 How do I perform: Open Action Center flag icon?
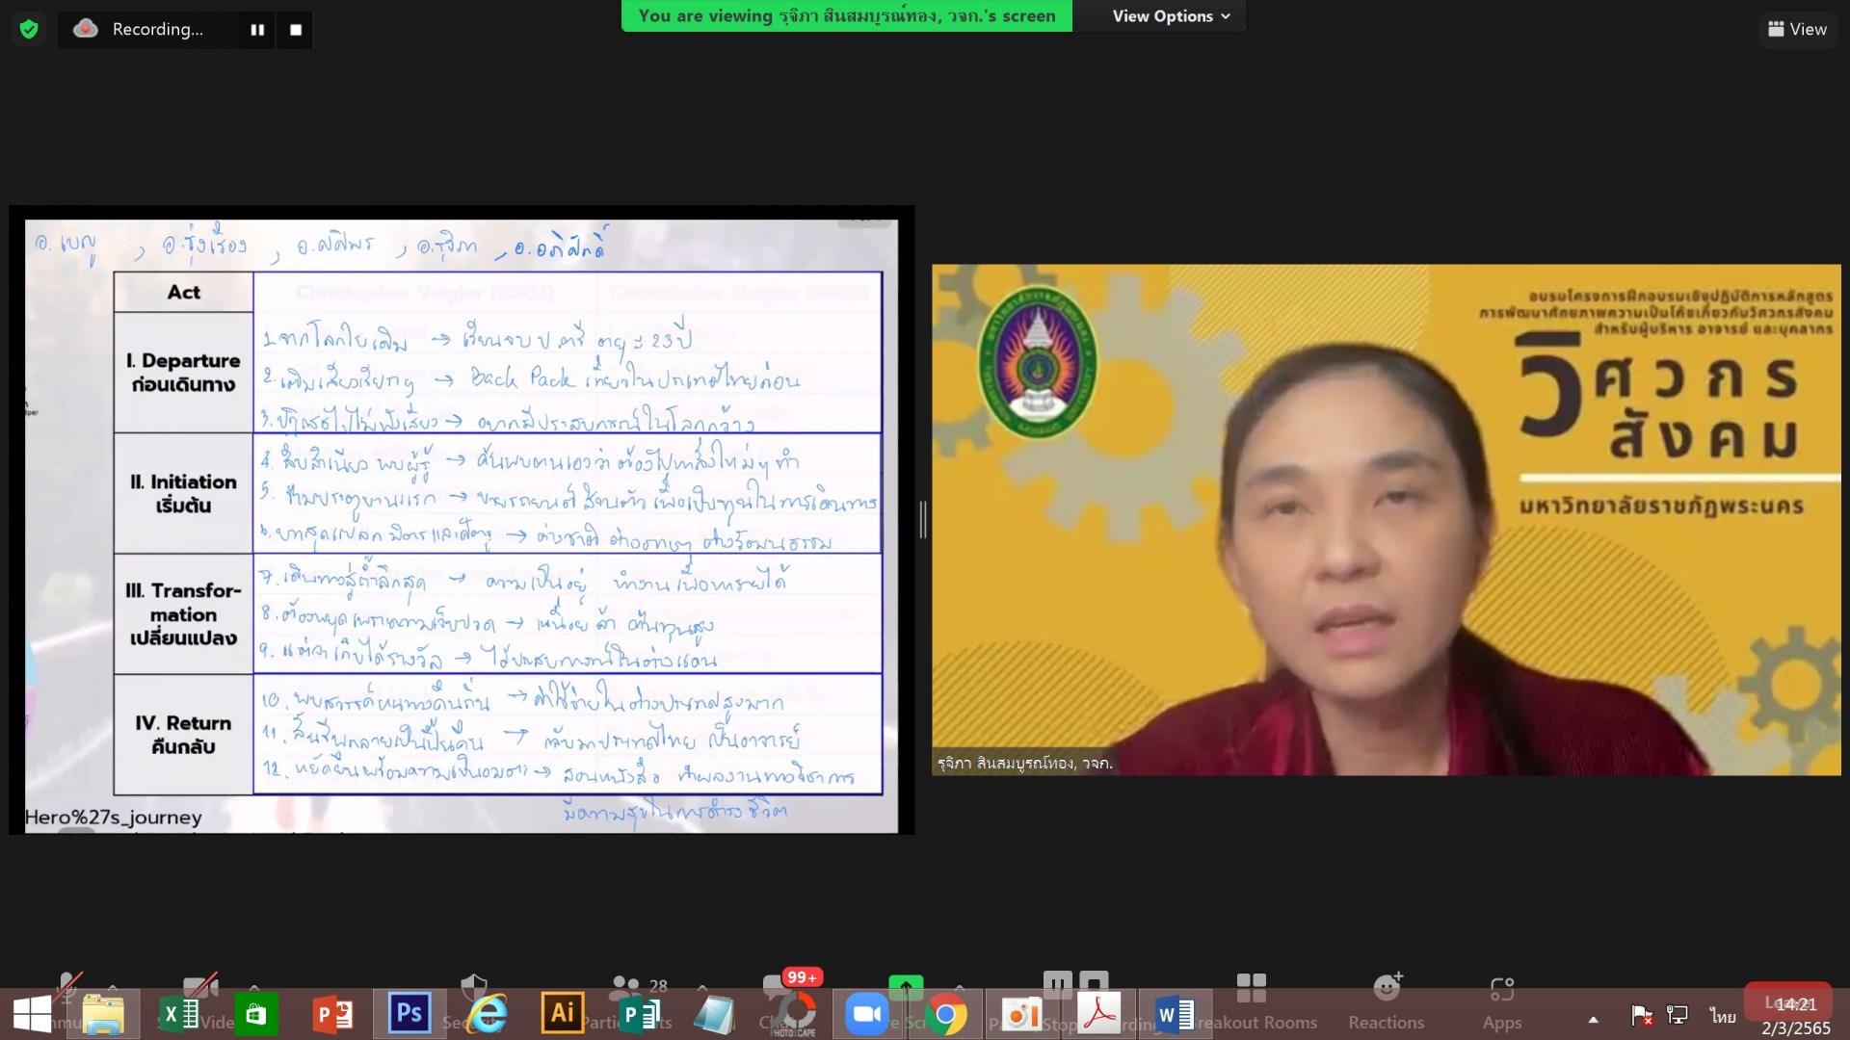click(x=1641, y=1015)
